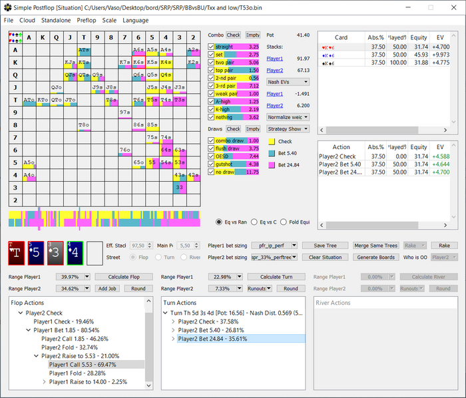Click the K6s cell in hand matrix

[x=138, y=62]
